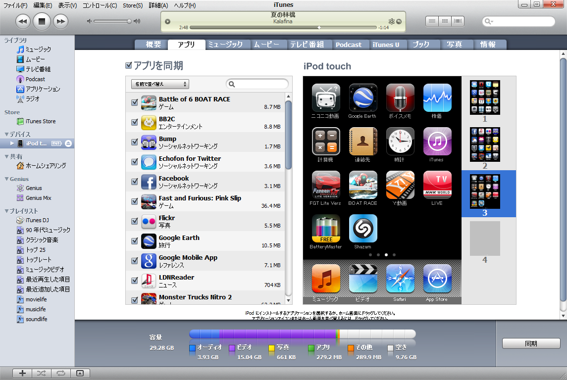Image resolution: width=567 pixels, height=380 pixels.
Task: Open the ニコニコ動画 app icon on home screen
Action: 326,98
